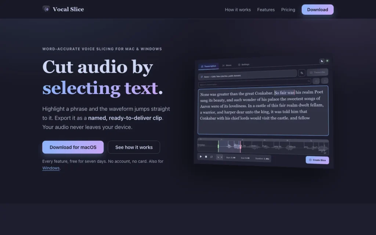This screenshot has width=376, height=235.
Task: Open the 1x playback speed dropdown
Action: point(220,157)
